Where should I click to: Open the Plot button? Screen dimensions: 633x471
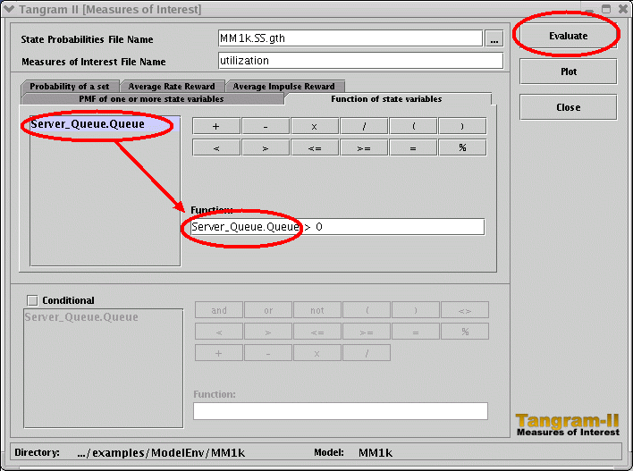tap(568, 71)
